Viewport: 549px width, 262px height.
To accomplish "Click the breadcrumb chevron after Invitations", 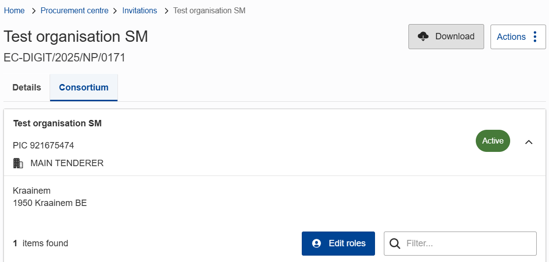I will tap(166, 11).
